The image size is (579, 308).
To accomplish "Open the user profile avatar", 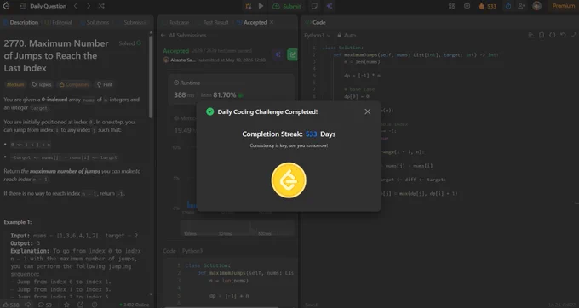I will 537,6.
